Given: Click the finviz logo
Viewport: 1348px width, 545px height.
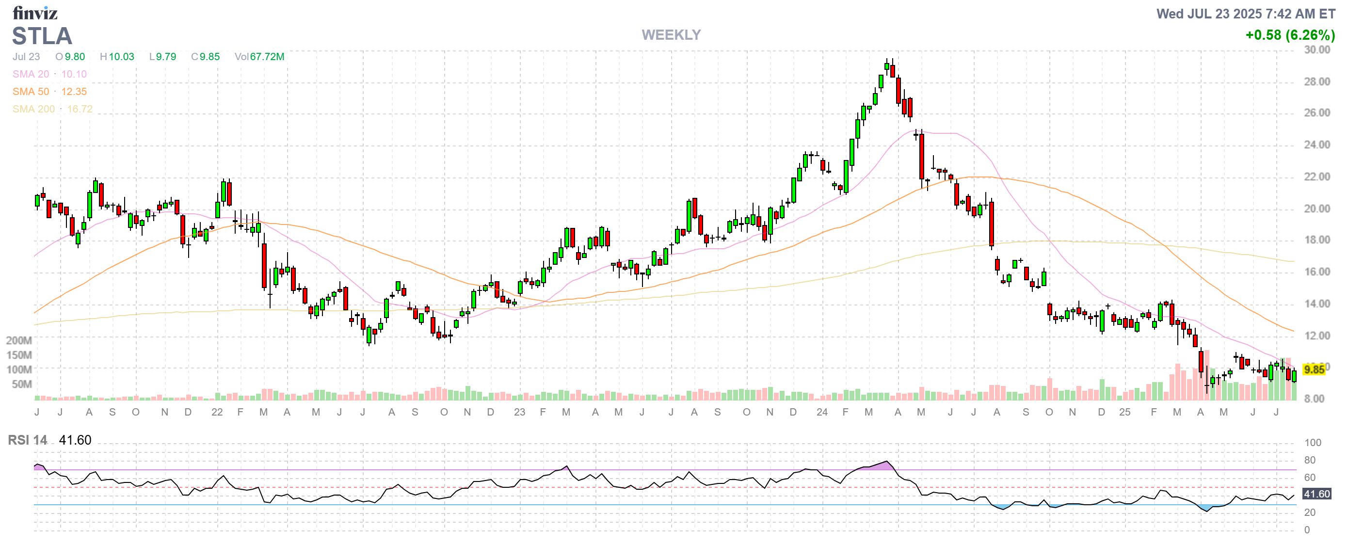Looking at the screenshot, I should click(x=34, y=13).
